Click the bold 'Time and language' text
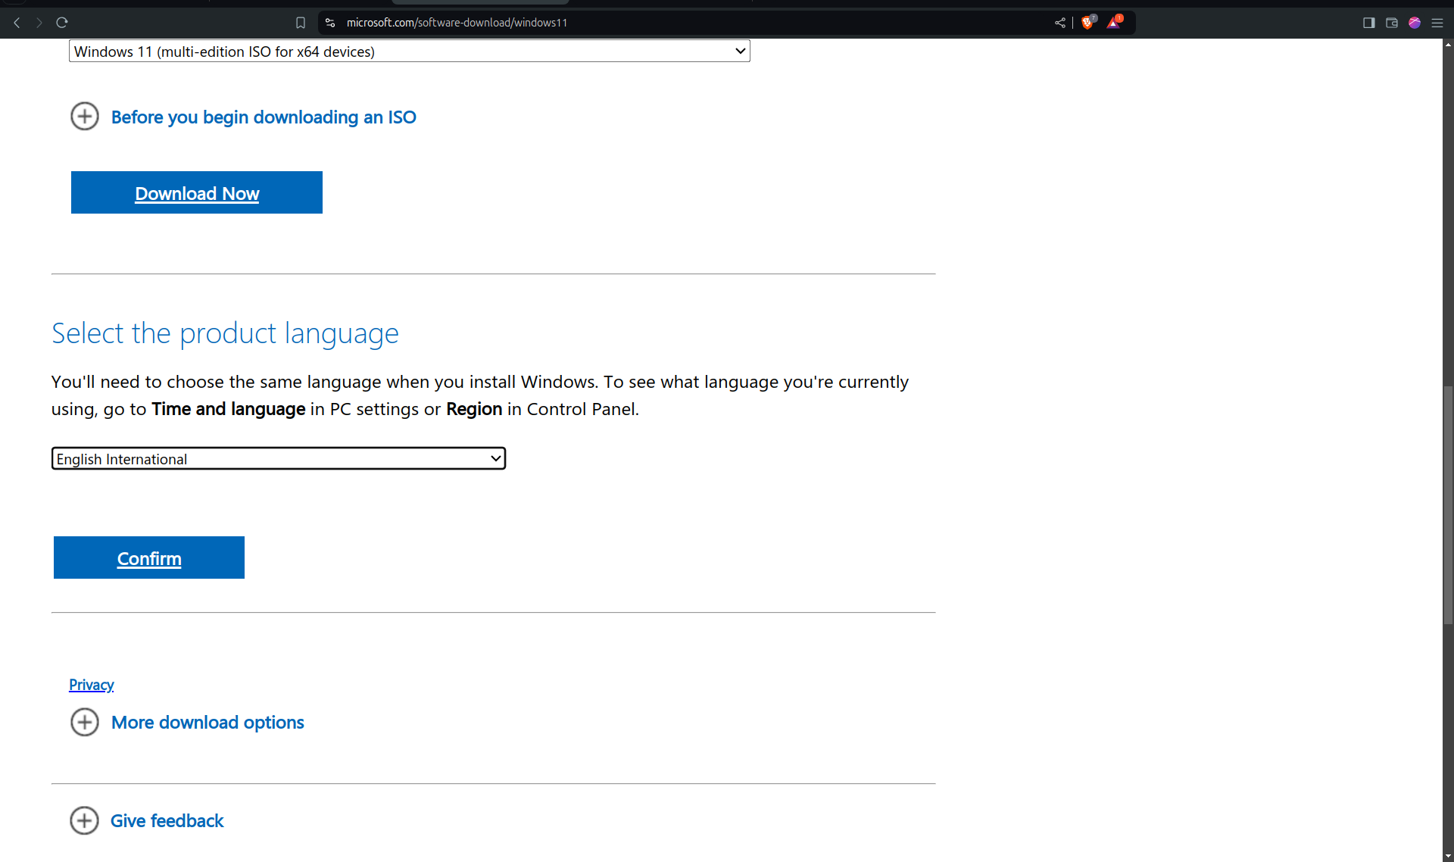Screen dimensions: 1454x862 coord(229,409)
